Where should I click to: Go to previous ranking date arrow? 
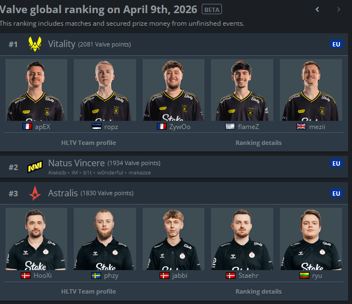coord(317,9)
